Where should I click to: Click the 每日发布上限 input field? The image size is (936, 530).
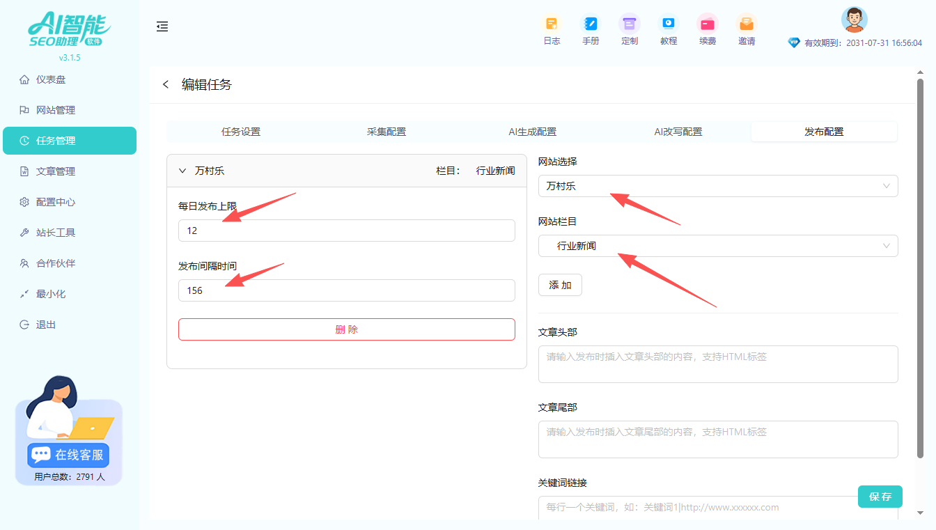click(346, 231)
